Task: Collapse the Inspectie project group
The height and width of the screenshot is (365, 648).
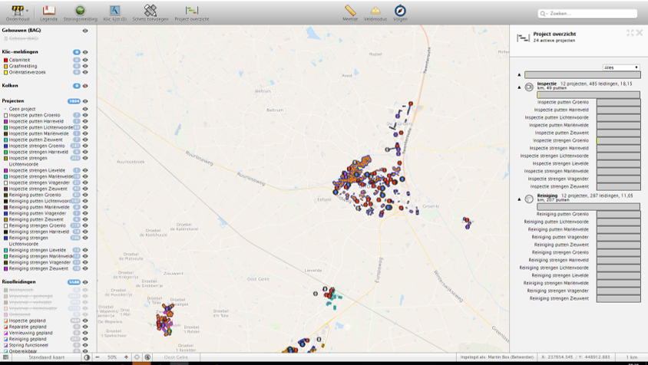Action: 520,87
